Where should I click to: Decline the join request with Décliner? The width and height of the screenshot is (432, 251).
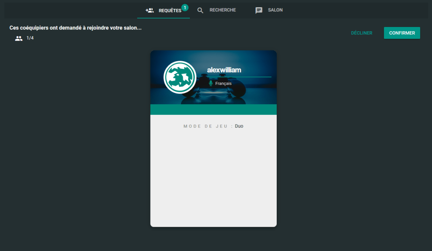click(x=362, y=33)
